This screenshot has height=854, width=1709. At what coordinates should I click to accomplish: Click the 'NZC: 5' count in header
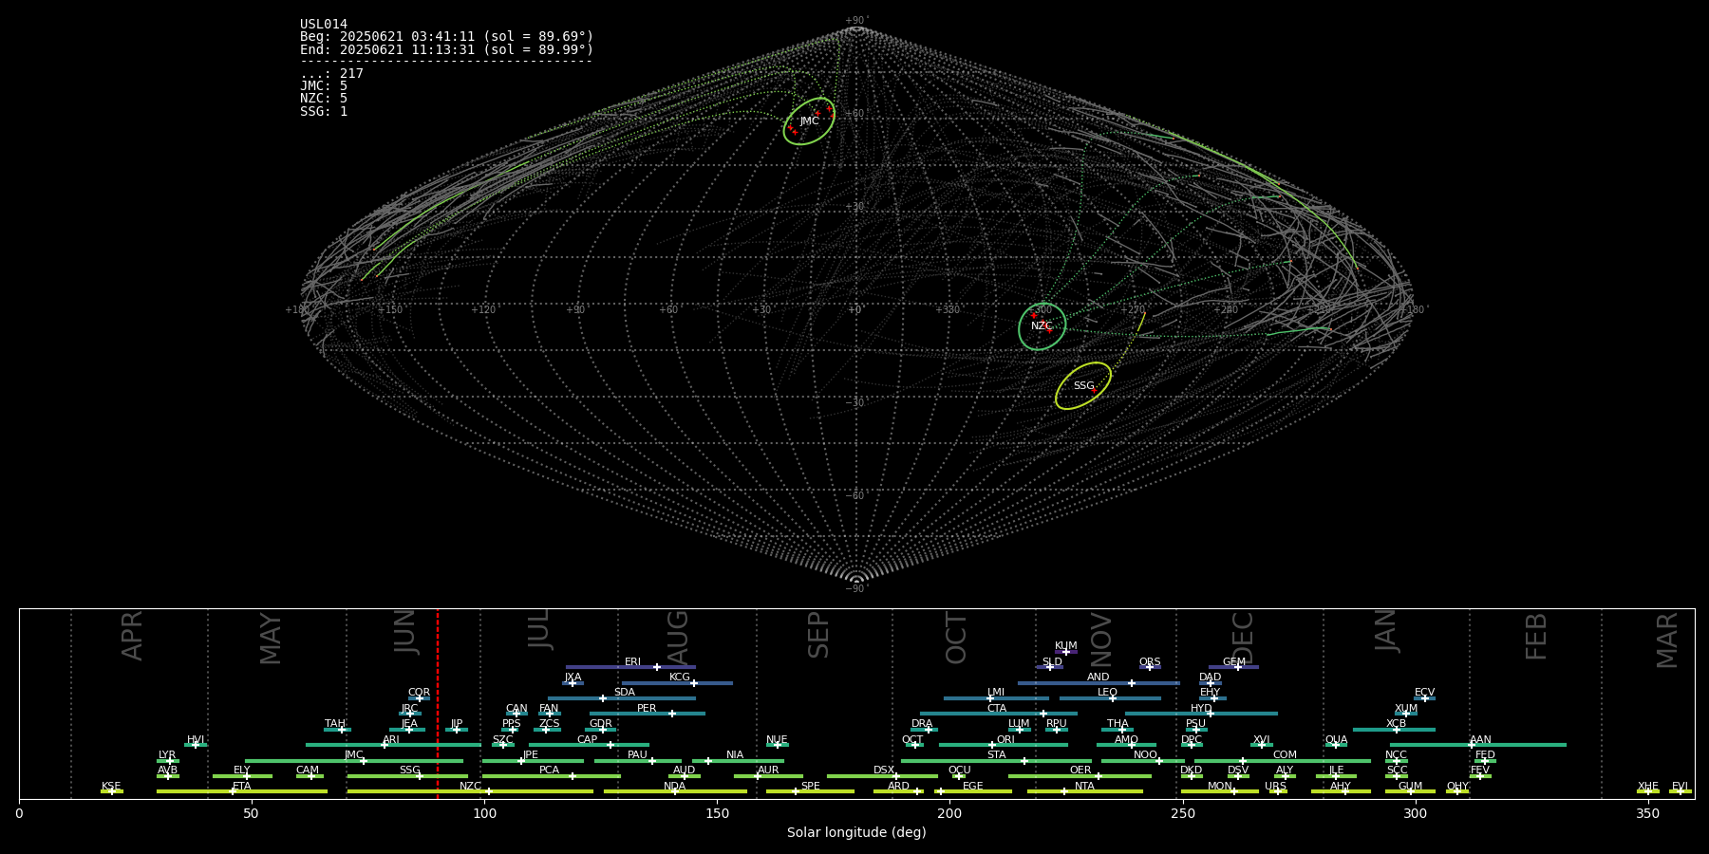click(324, 99)
